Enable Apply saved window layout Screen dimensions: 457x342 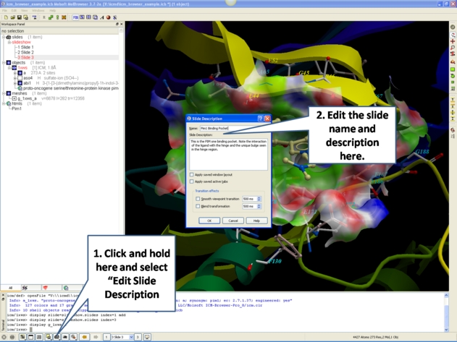click(x=192, y=174)
